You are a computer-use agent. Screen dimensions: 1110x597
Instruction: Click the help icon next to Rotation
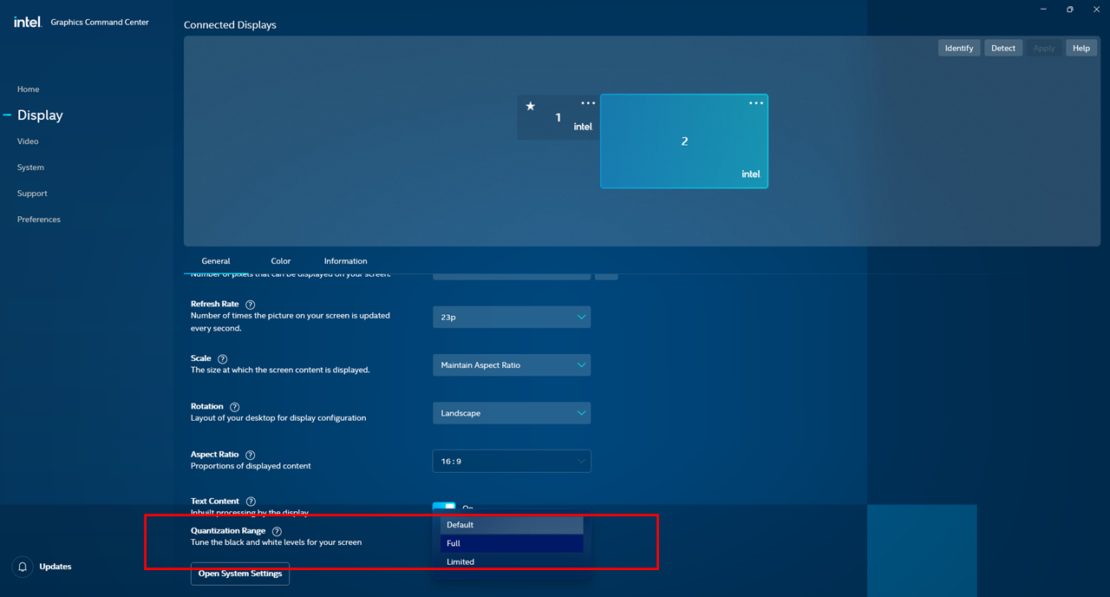coord(235,407)
